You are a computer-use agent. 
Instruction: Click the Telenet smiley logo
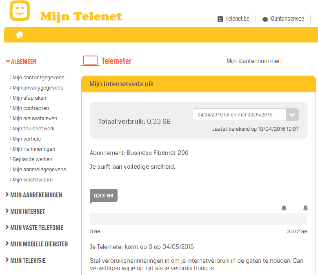20,11
